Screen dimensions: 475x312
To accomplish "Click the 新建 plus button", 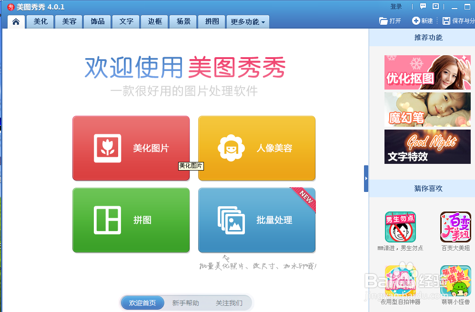I will click(x=422, y=21).
